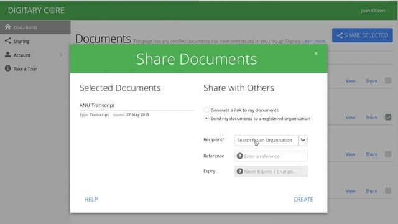The width and height of the screenshot is (398, 224).
Task: Untick the checked second document checkbox
Action: (x=388, y=118)
